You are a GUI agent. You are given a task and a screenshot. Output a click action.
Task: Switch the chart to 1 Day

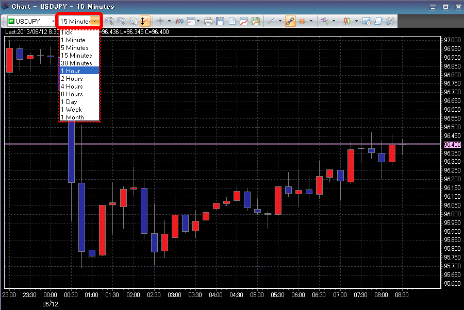point(79,101)
